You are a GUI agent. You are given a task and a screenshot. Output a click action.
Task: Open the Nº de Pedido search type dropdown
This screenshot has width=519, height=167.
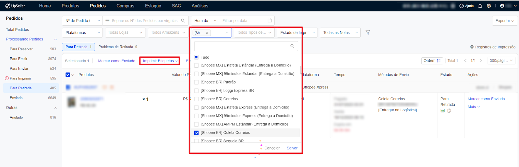tap(82, 21)
